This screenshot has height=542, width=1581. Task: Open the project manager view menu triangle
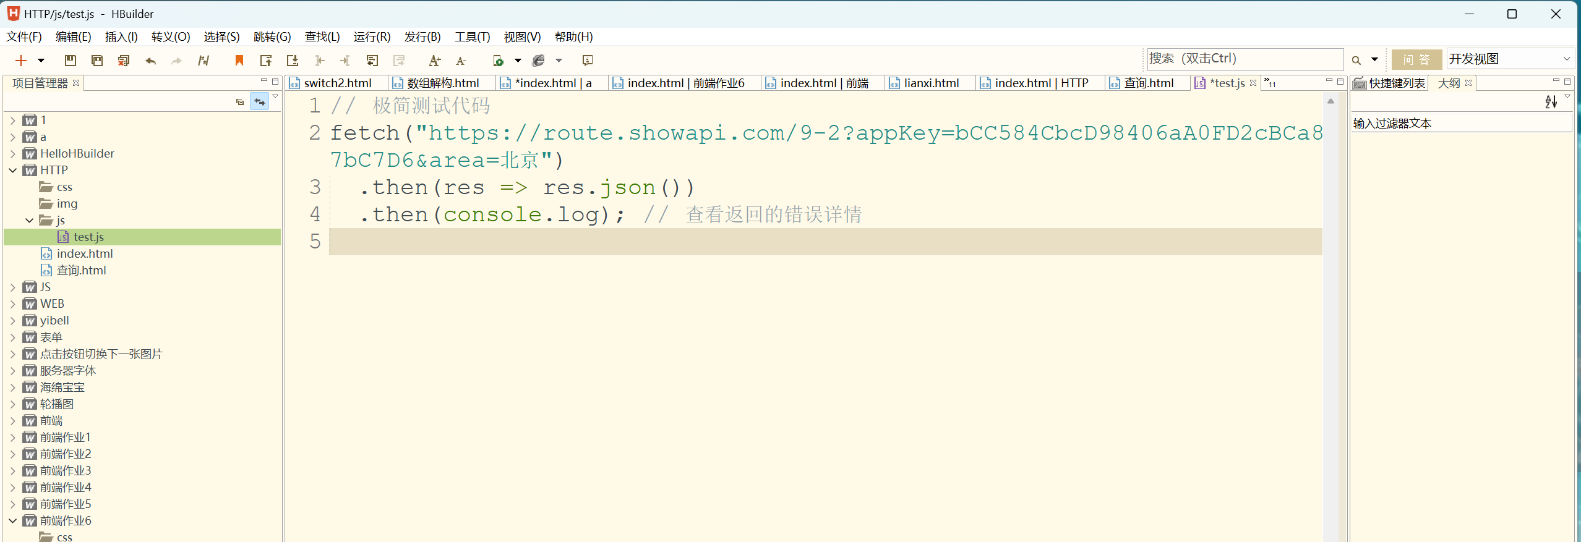tap(276, 96)
